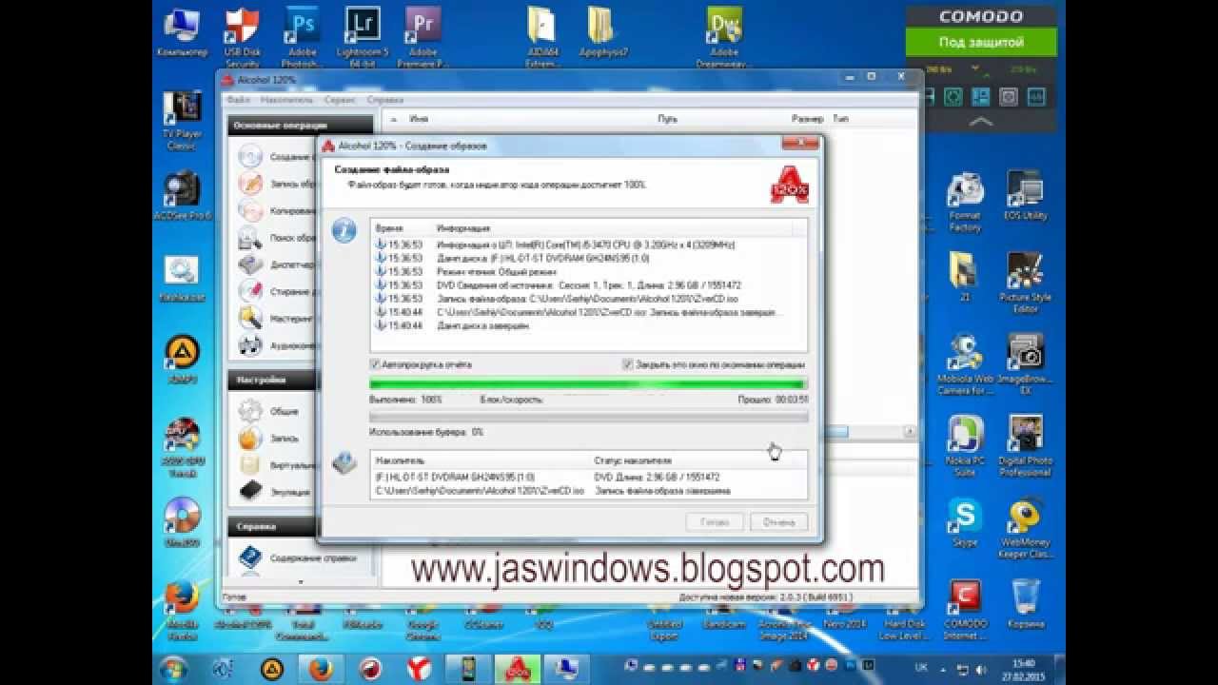Select Стирание disk eraser icon
Image resolution: width=1218 pixels, height=685 pixels.
coord(251,291)
